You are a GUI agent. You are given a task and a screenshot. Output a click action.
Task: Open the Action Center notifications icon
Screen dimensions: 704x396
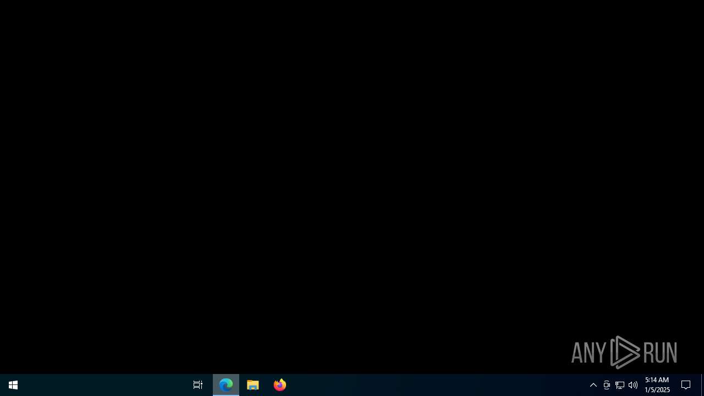coord(686,385)
